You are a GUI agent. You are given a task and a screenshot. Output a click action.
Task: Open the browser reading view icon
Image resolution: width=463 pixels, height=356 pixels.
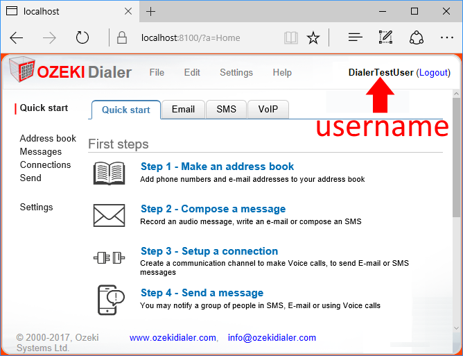click(x=291, y=37)
